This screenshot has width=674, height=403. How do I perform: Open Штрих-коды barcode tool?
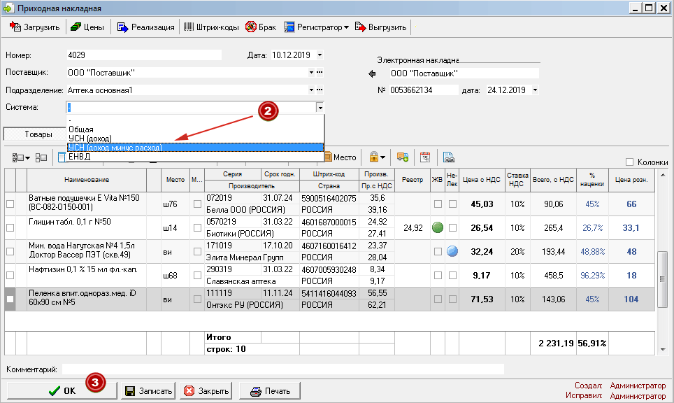point(211,27)
